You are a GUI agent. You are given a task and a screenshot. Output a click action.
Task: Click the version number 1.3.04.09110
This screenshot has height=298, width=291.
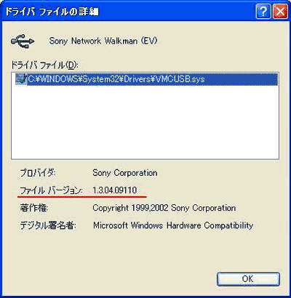coord(115,190)
